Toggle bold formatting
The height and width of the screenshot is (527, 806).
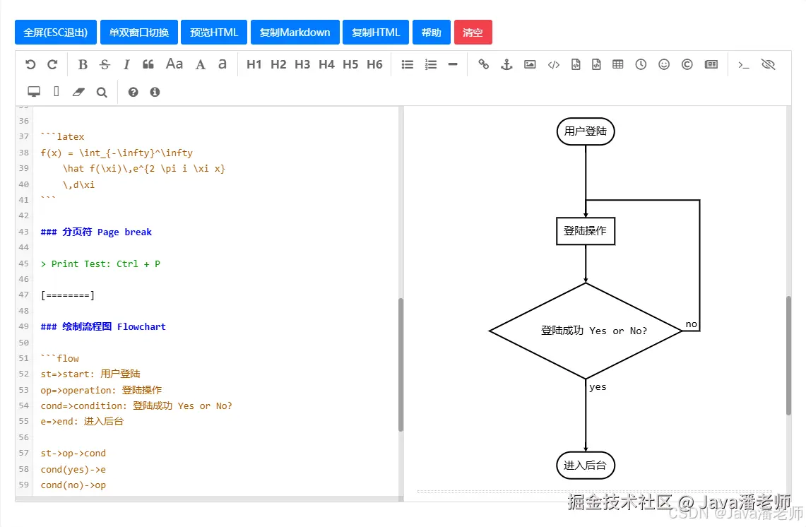[83, 64]
